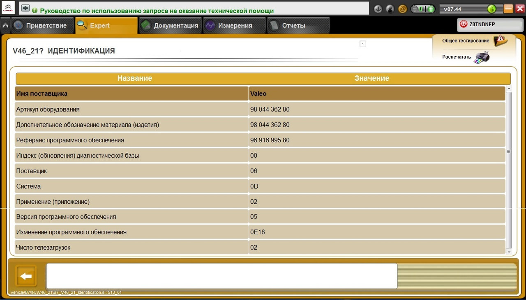Viewport: 526px width, 300px height.
Task: Click the green padlock icon next to v07.44
Action: (x=491, y=9)
